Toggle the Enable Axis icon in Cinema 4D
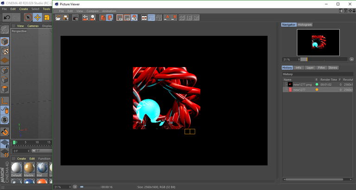The image size is (356, 190). tap(5, 101)
